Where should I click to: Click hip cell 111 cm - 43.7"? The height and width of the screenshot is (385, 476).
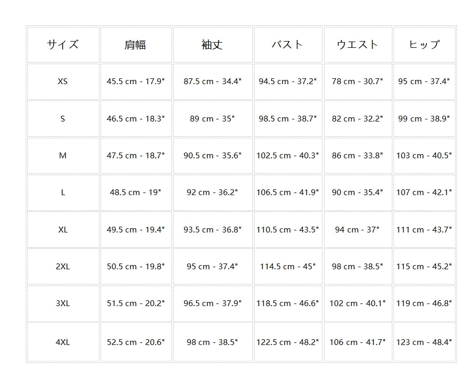pyautogui.click(x=423, y=230)
